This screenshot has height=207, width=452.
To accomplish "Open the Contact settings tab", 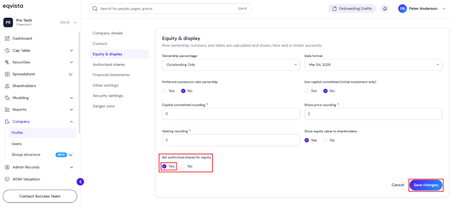I will (x=100, y=44).
